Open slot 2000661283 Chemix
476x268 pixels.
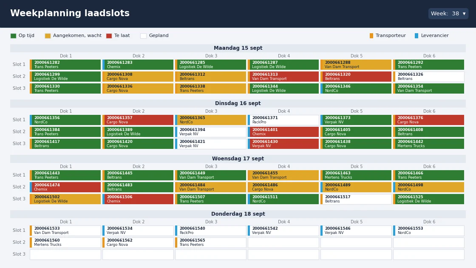[x=138, y=65]
